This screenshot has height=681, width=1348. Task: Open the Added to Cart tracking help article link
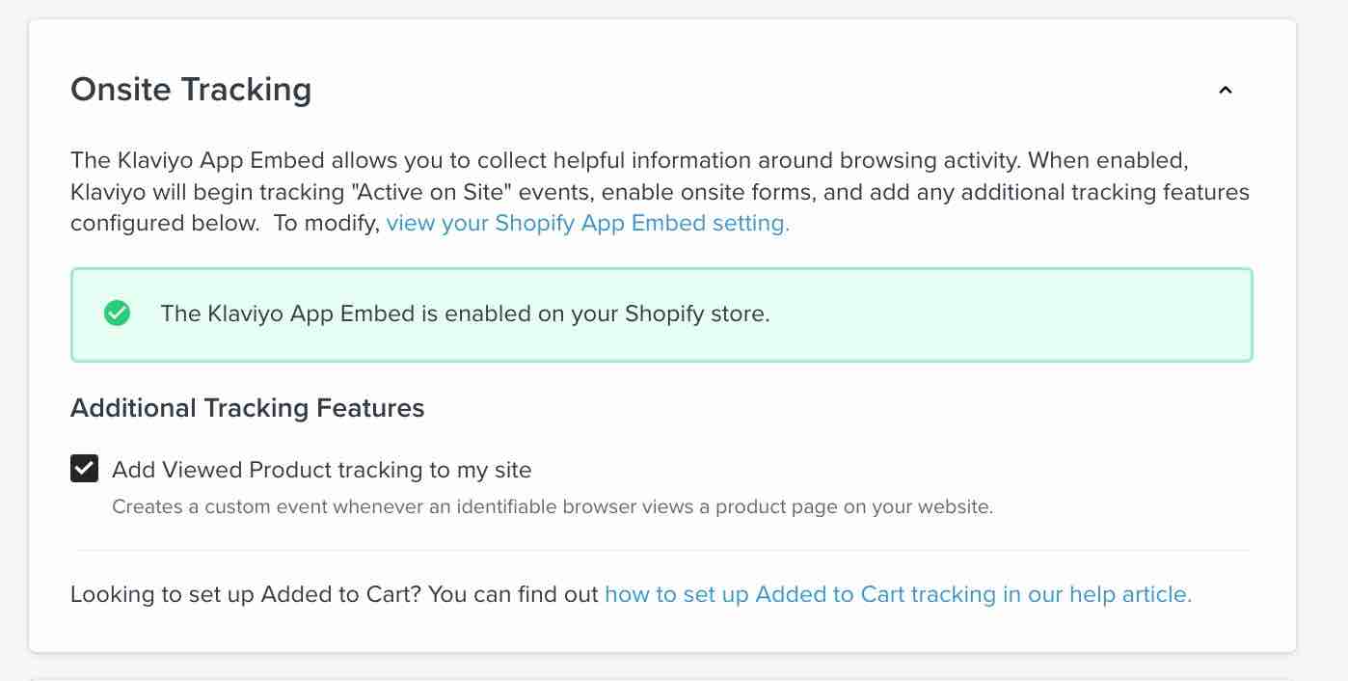point(898,594)
